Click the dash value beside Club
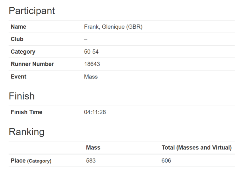Screen dimensions: 239x171 [86, 40]
